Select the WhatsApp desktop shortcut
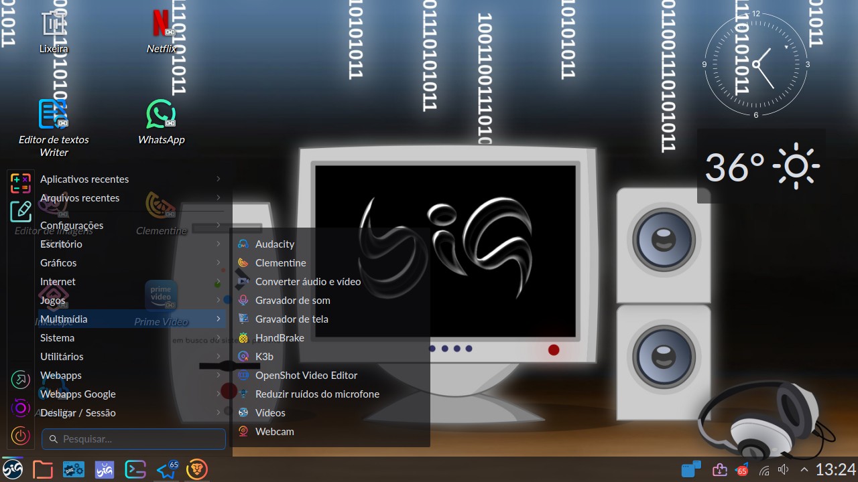 point(161,122)
